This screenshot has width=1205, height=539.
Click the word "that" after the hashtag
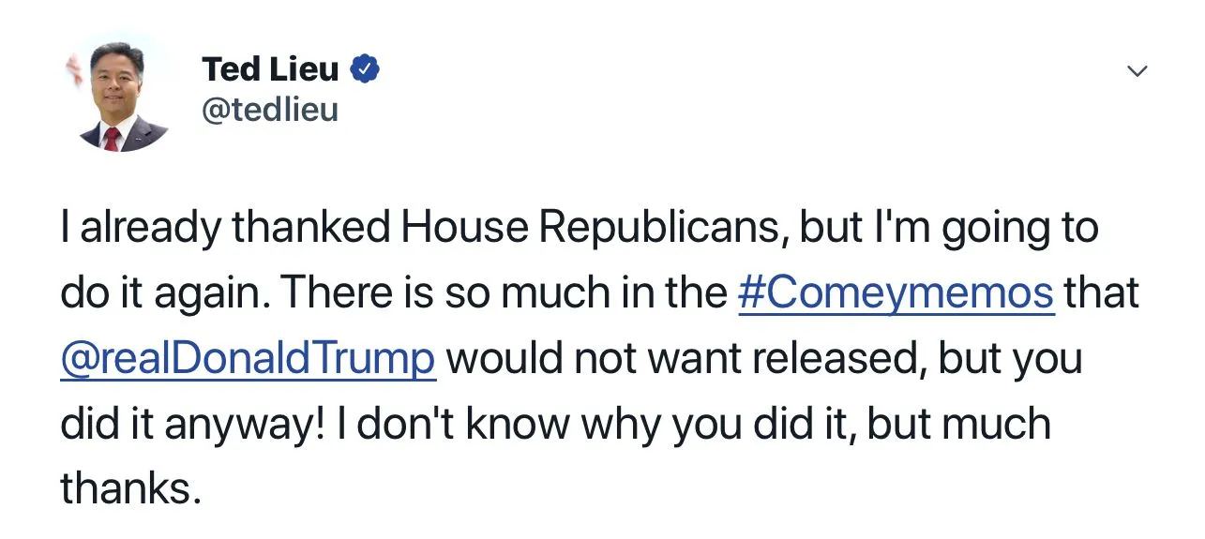coord(1102,293)
